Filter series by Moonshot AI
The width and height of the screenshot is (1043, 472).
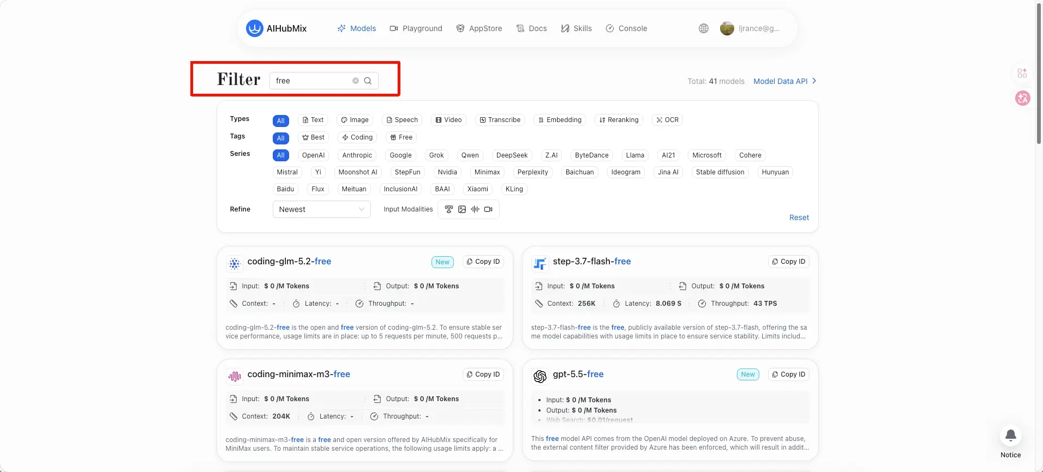coord(358,172)
